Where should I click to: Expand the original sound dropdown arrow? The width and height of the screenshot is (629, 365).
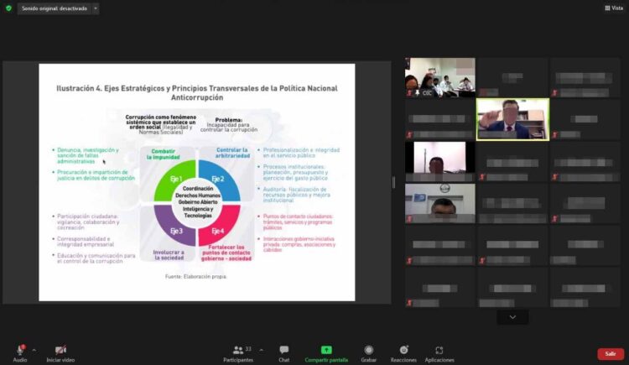click(95, 8)
